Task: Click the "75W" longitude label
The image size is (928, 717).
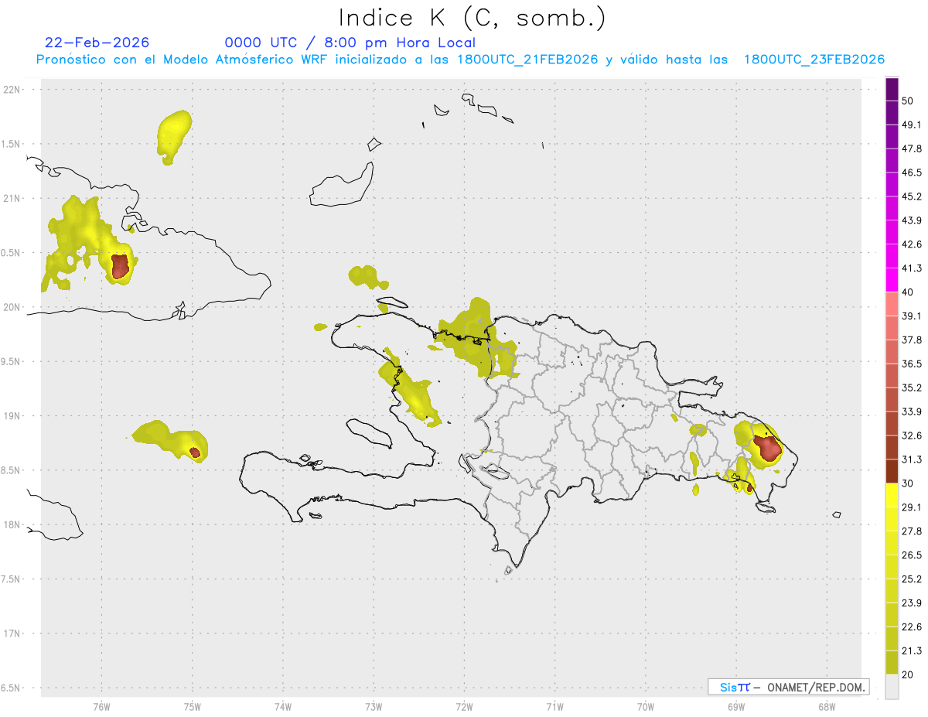Action: [193, 706]
